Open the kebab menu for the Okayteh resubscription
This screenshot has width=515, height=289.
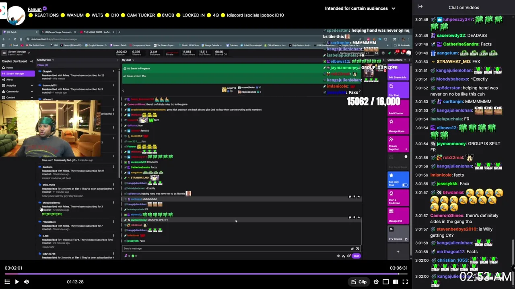coord(113,71)
